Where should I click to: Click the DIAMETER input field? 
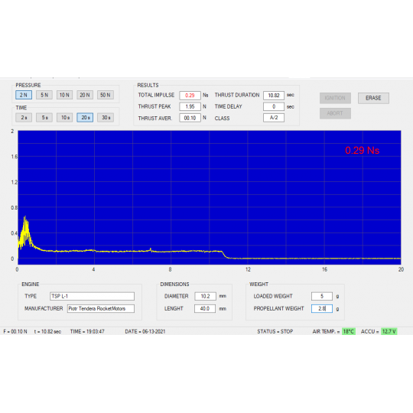(x=206, y=296)
